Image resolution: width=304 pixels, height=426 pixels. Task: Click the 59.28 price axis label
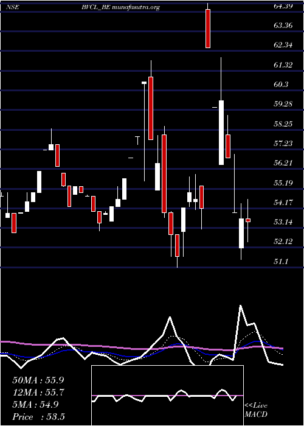point(283,104)
